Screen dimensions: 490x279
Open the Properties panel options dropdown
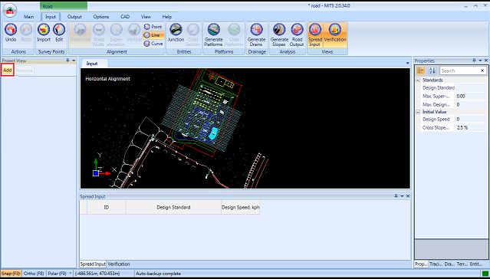(x=480, y=61)
